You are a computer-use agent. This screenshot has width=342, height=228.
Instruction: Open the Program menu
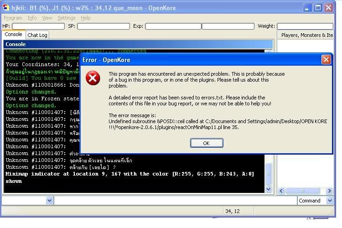[13, 18]
